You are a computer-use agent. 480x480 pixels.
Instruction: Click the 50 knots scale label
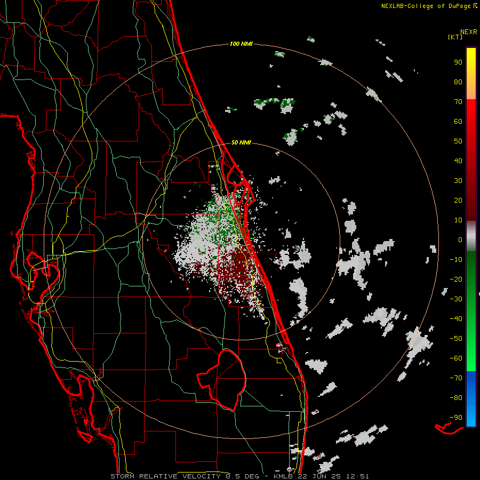458,141
